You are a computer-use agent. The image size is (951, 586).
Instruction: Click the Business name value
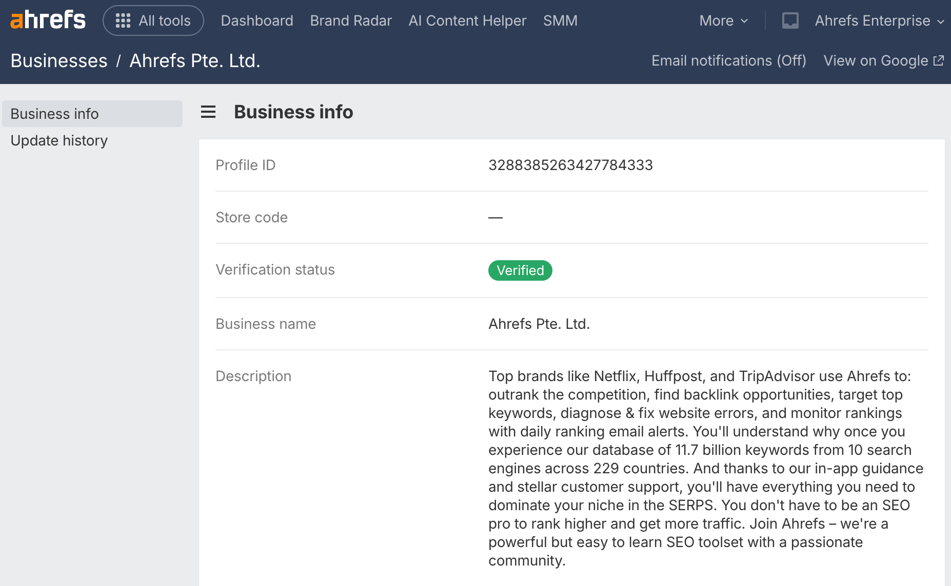pos(539,324)
